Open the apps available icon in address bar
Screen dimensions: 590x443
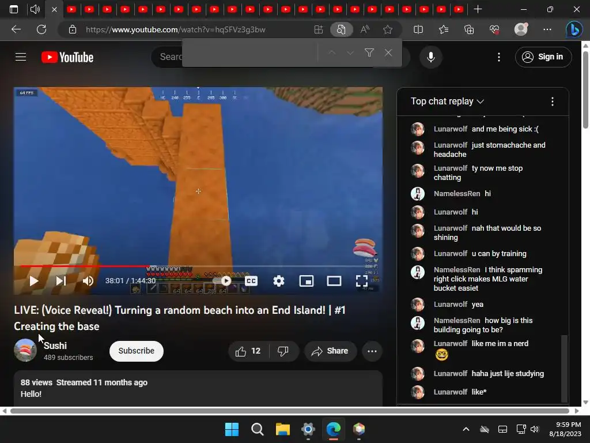point(318,29)
